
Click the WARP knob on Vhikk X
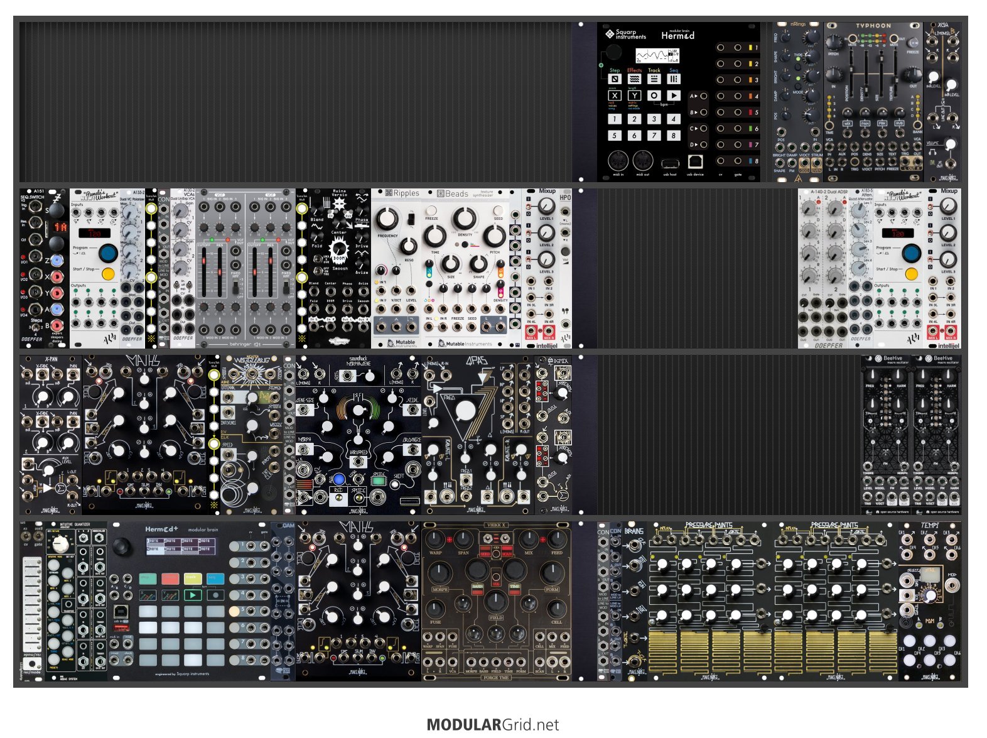435,539
